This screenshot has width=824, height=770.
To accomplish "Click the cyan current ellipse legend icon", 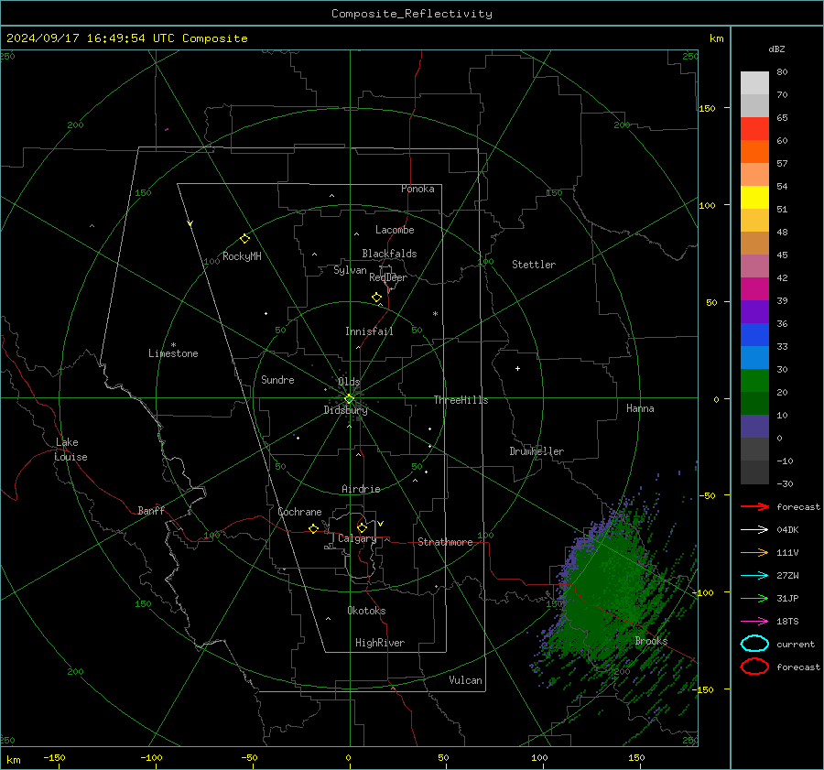I will 754,644.
